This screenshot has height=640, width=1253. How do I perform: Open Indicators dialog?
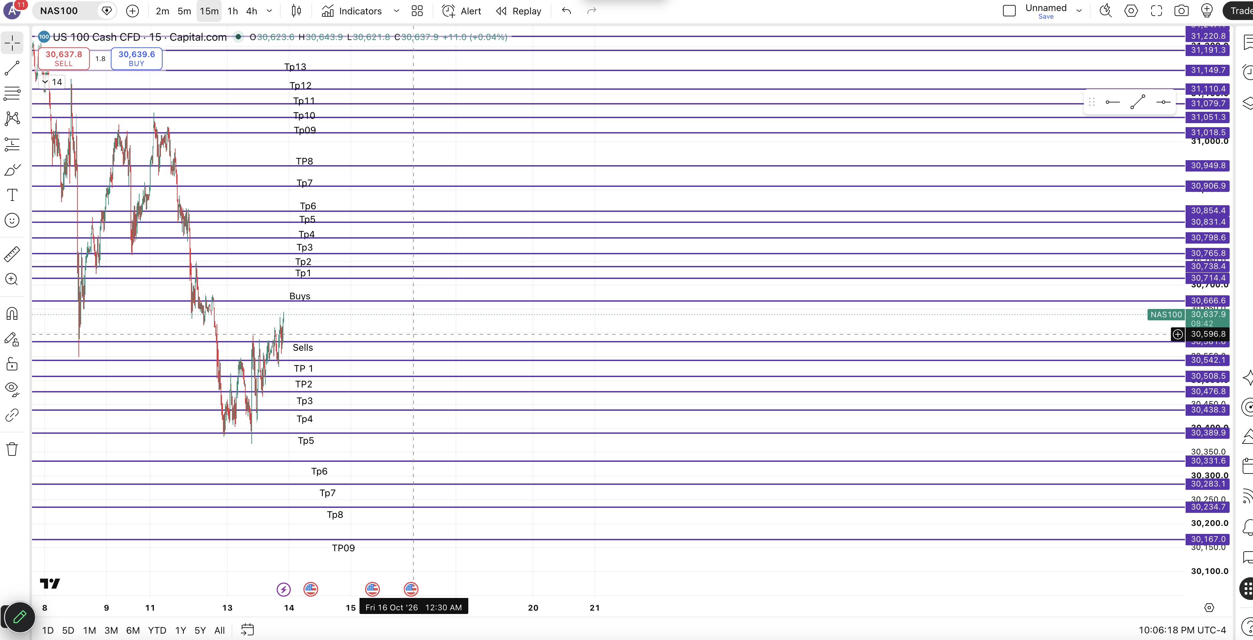point(352,11)
